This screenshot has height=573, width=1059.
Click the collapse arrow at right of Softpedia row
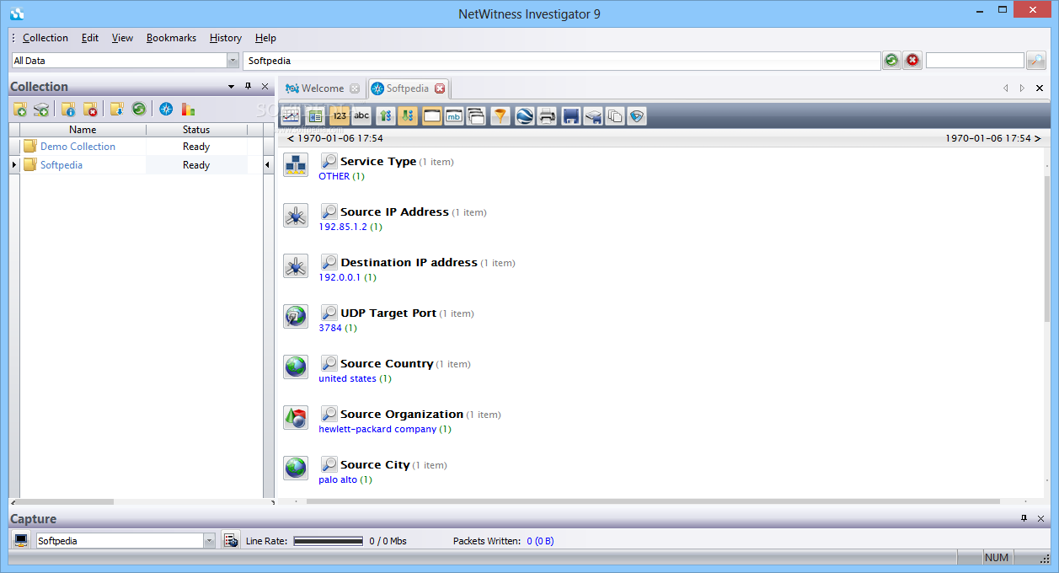pyautogui.click(x=268, y=165)
